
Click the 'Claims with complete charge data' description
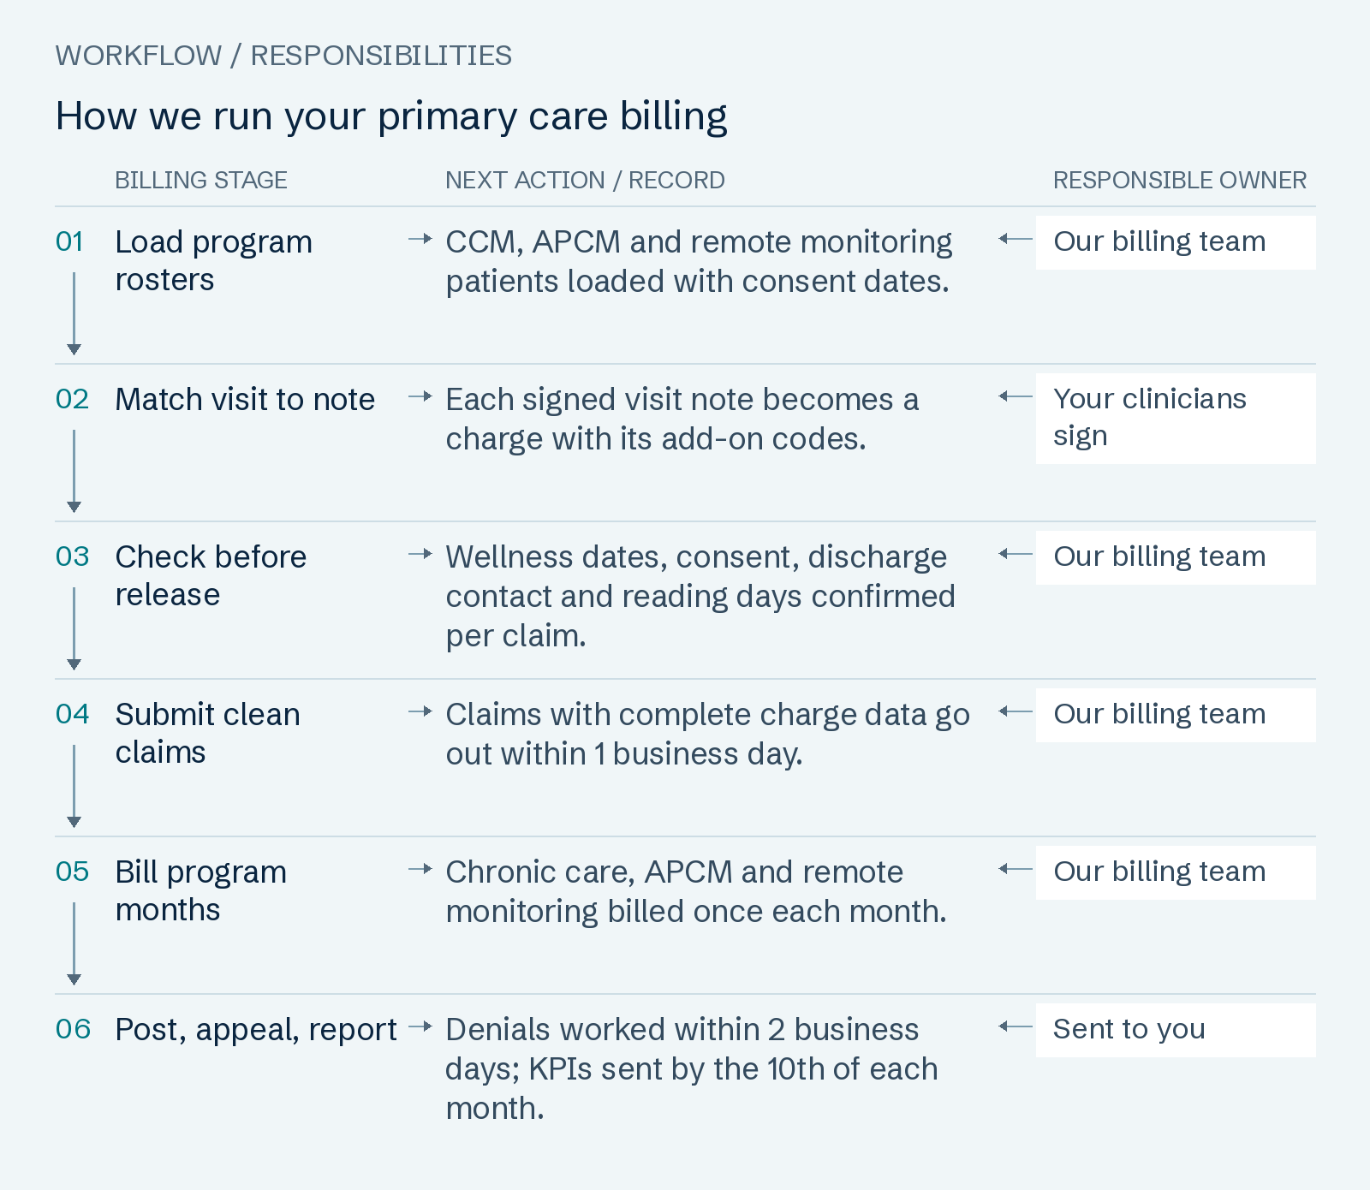[708, 734]
